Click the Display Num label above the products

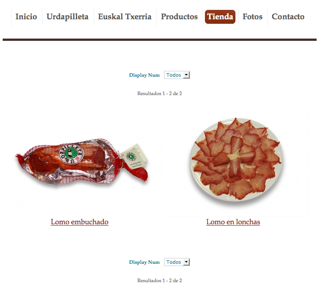tap(144, 75)
